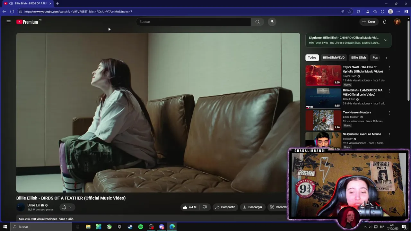The width and height of the screenshot is (411, 231).
Task: Click the page vertical scrollbar
Action: [408, 61]
